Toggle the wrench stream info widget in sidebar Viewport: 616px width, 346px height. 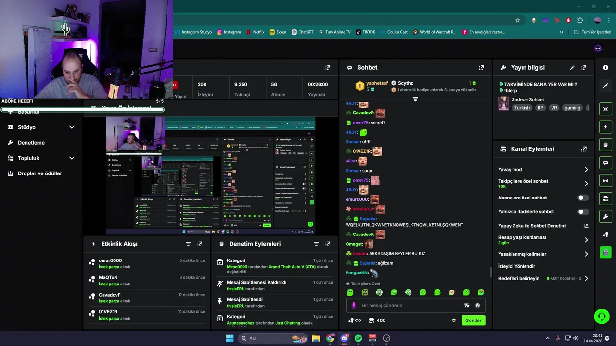[605, 216]
